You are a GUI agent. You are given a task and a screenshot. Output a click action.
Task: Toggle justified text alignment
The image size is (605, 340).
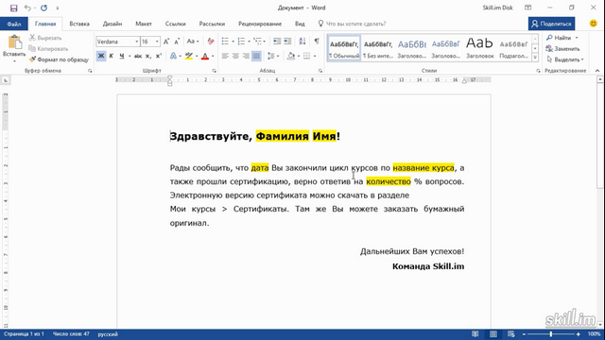pyautogui.click(x=256, y=57)
